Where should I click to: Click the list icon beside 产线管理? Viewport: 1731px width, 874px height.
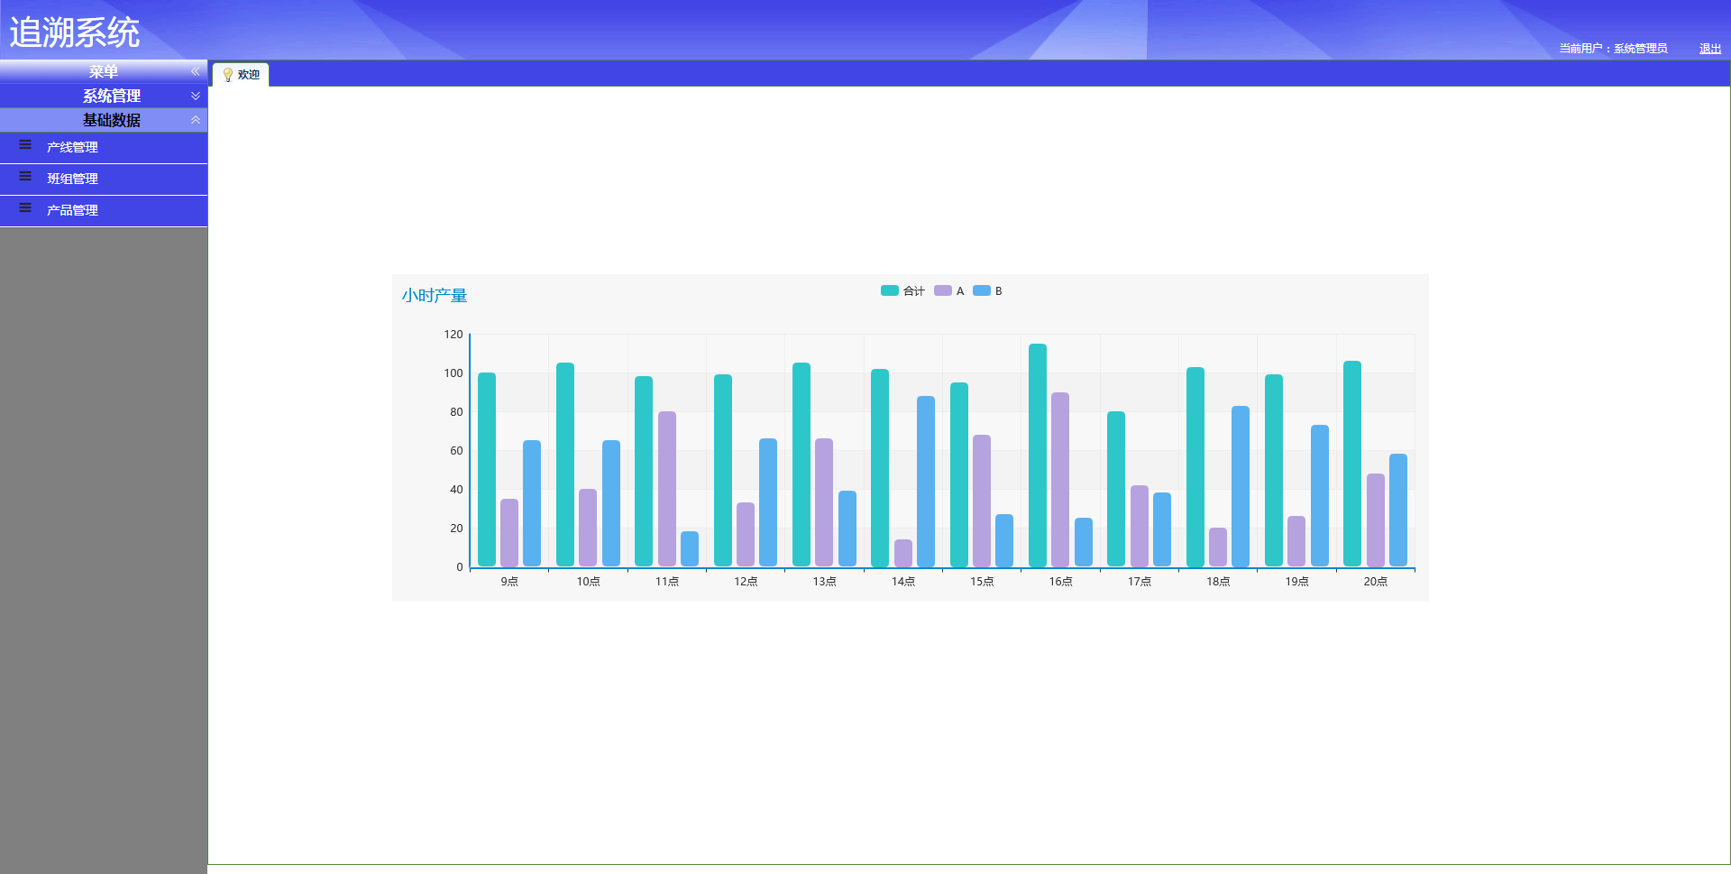pos(25,144)
